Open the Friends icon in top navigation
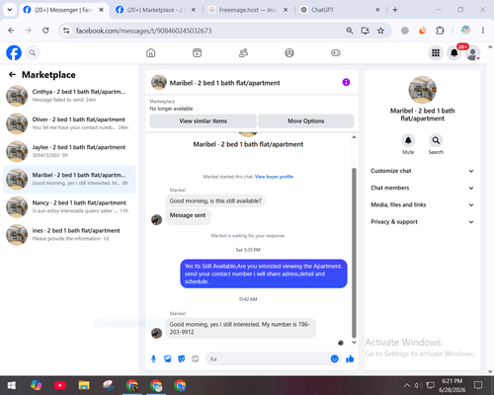The image size is (494, 395). [x=243, y=52]
